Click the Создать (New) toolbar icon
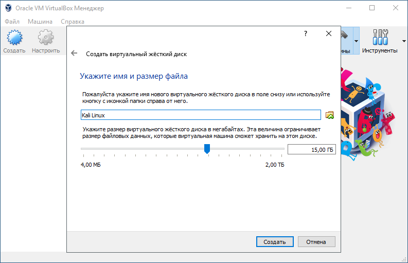This screenshot has width=408, height=263. click(14, 38)
